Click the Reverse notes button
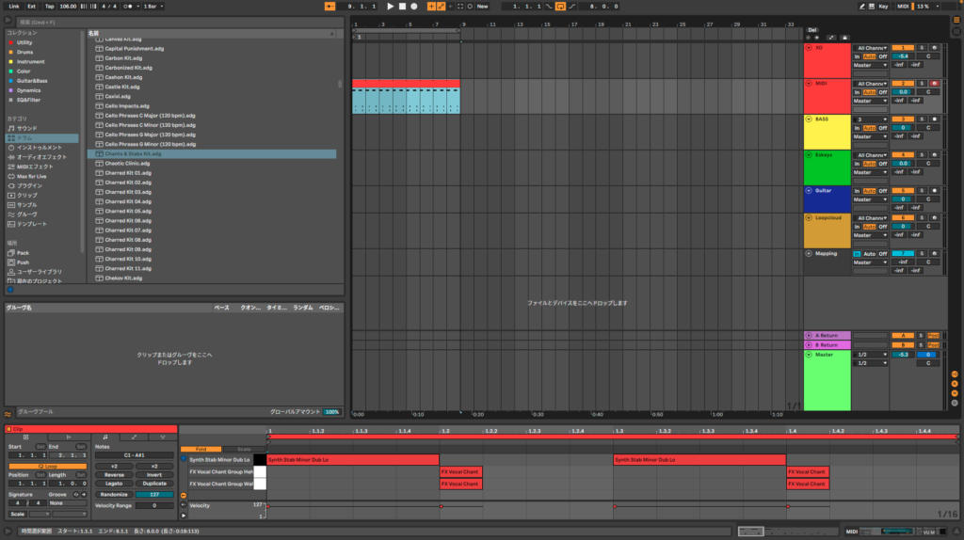Screen dimensions: 964x540 pos(114,475)
